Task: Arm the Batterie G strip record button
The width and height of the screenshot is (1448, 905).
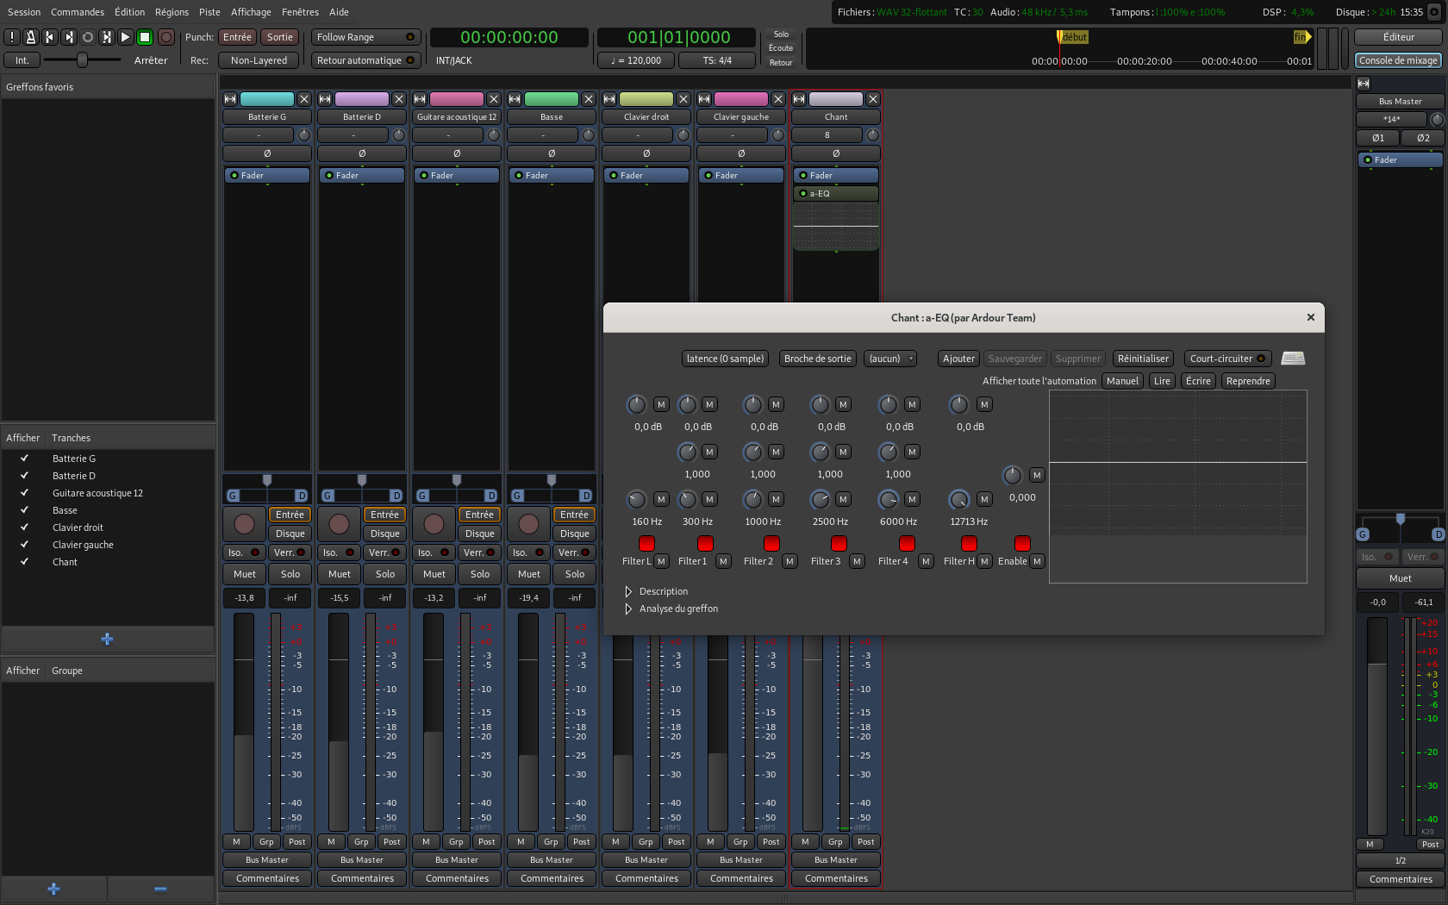Action: click(x=245, y=524)
